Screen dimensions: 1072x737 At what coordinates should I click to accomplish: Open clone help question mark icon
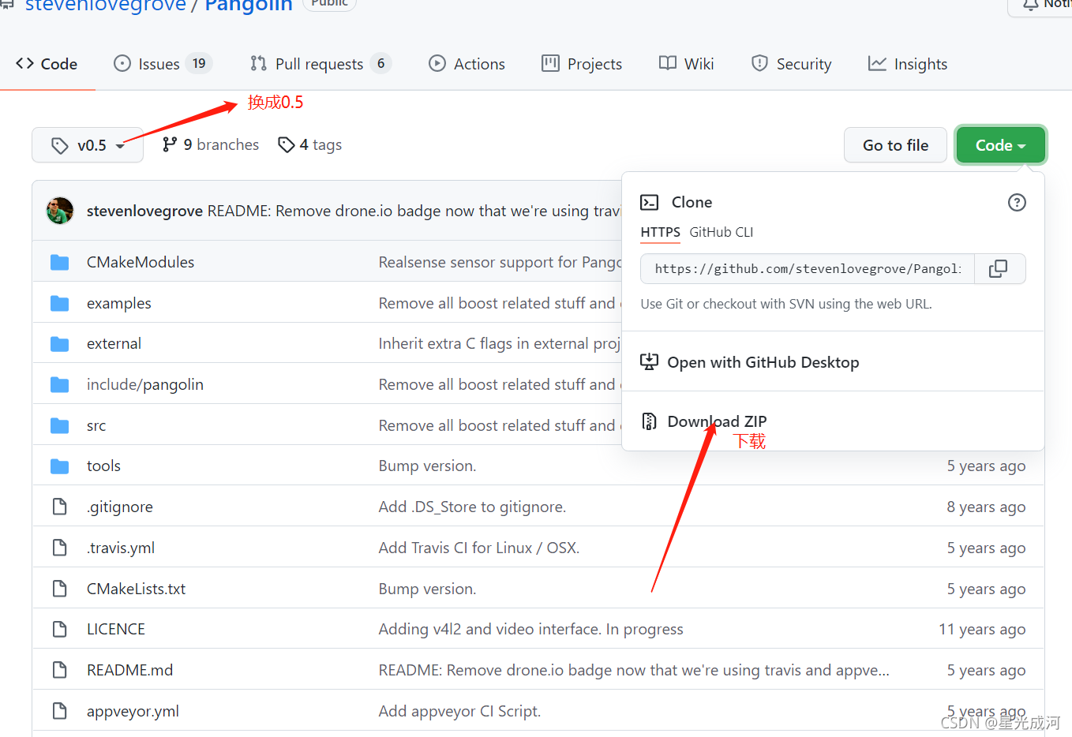[x=1017, y=203]
